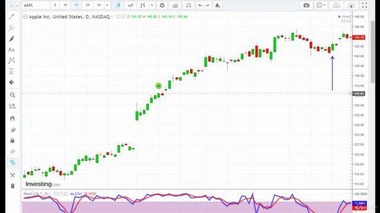Activate the zoom in magnifier tool
The width and height of the screenshot is (380, 213).
point(12,95)
